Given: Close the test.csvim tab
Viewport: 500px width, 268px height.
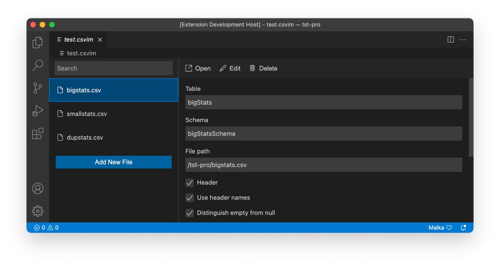Looking at the screenshot, I should coord(100,40).
